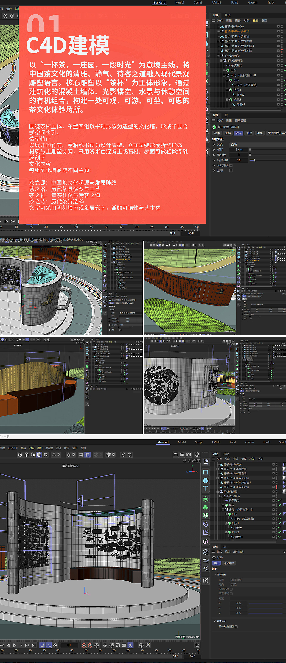Click the first render clapperboard icon
Image resolution: width=286 pixels, height=663 pixels.
pos(176,455)
